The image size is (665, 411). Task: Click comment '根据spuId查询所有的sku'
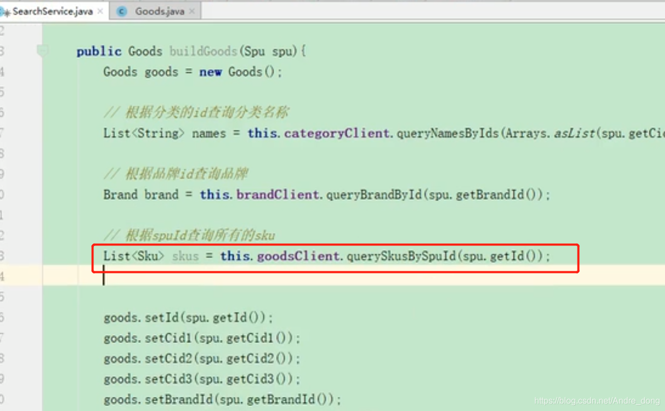189,236
